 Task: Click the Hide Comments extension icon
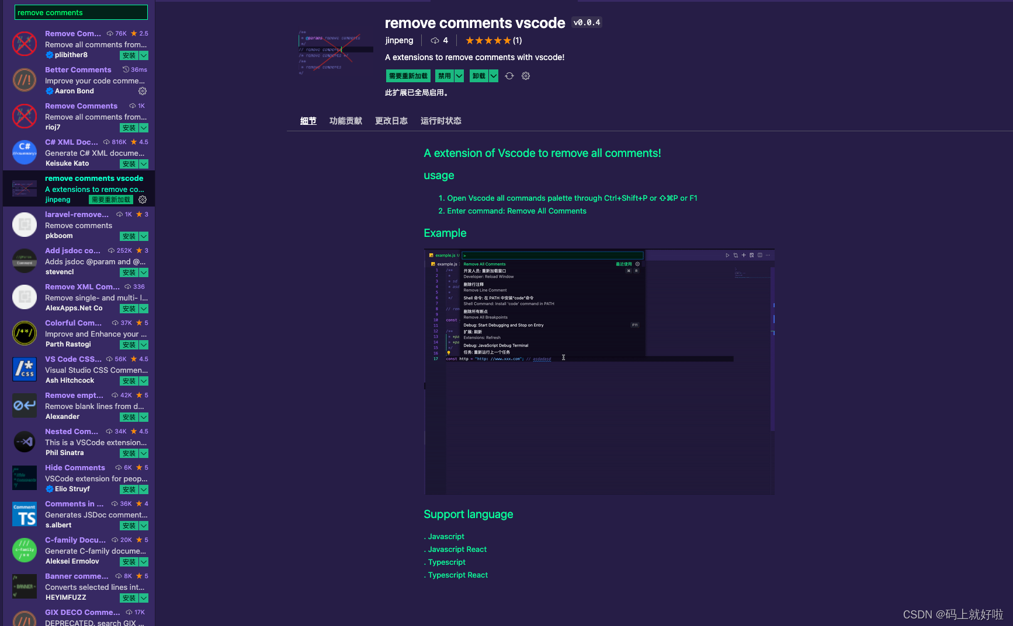(24, 478)
